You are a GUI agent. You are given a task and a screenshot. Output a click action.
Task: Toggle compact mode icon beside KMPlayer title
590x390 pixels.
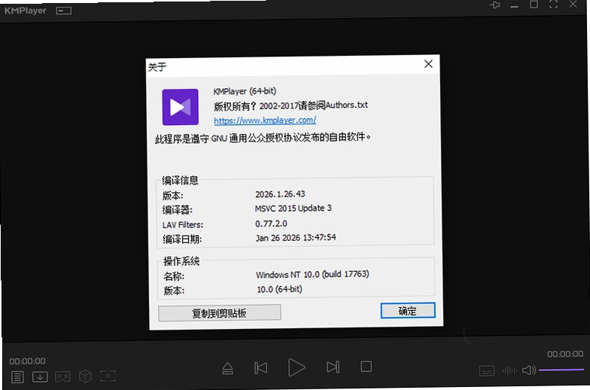pos(63,11)
